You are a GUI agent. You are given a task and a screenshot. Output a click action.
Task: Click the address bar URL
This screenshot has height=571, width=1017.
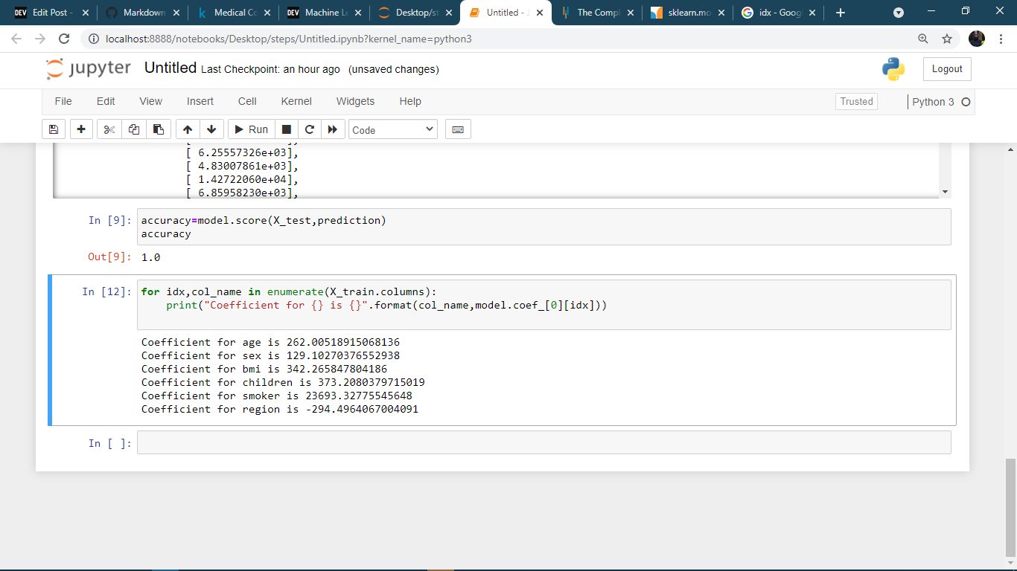[289, 39]
